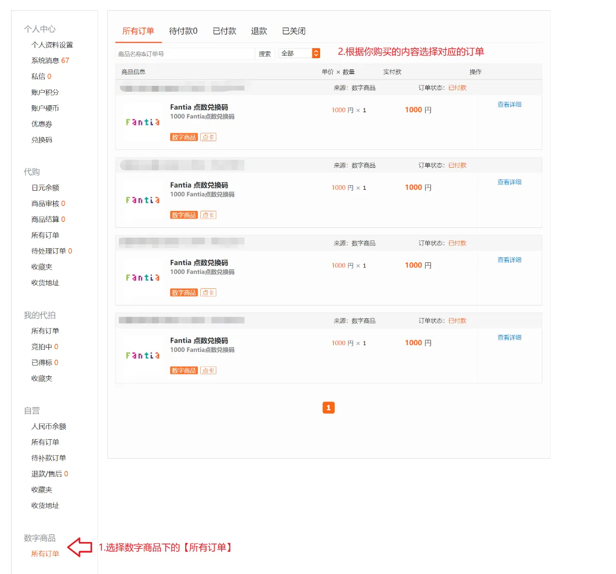
Task: Open 退款/售后 in the sidebar
Action: [x=49, y=474]
